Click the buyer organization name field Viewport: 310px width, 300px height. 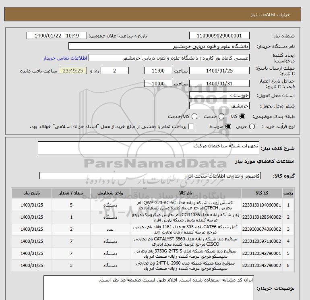point(159,46)
